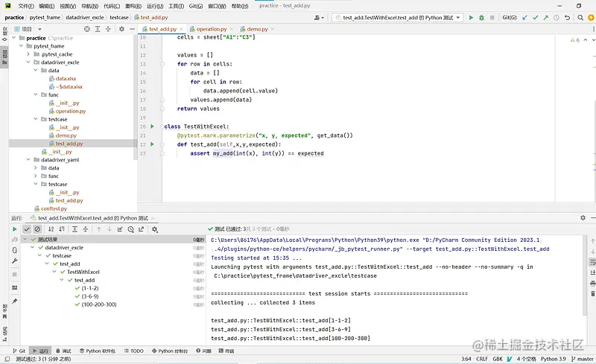Open the project view dropdown arrow
The height and width of the screenshot is (364, 596).
pyautogui.click(x=39, y=29)
